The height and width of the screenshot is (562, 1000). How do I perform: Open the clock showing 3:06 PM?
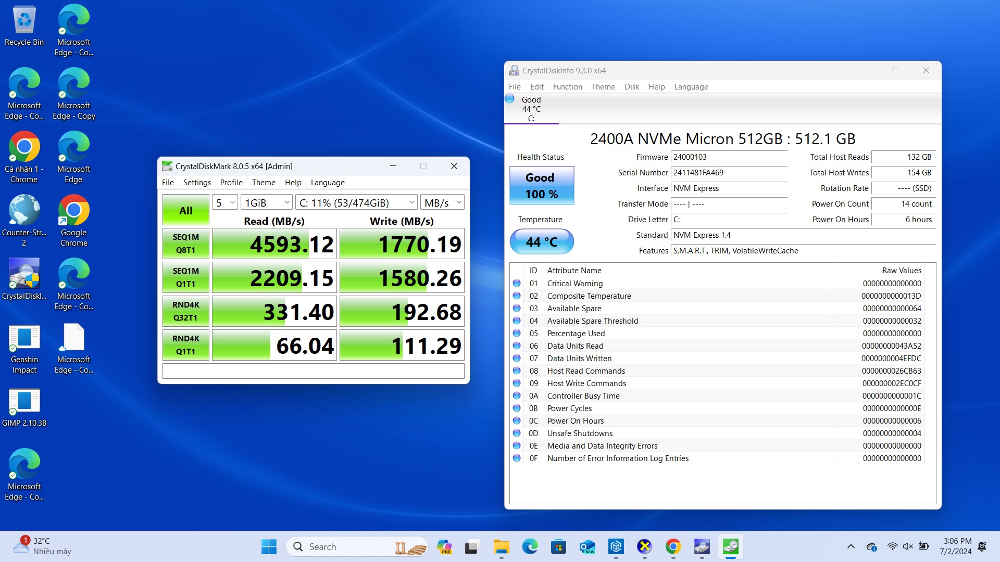pos(957,546)
